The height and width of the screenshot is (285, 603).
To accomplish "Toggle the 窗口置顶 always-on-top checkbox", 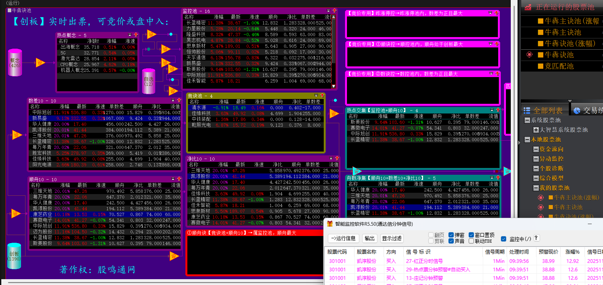I will pyautogui.click(x=471, y=235).
